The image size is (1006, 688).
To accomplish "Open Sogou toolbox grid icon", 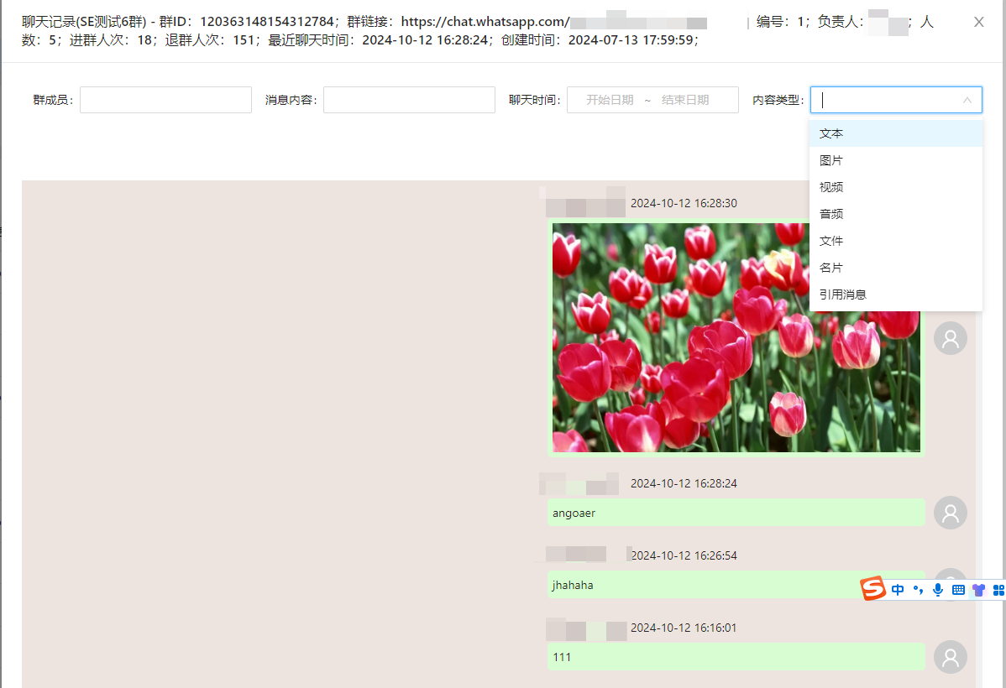I will [x=998, y=590].
